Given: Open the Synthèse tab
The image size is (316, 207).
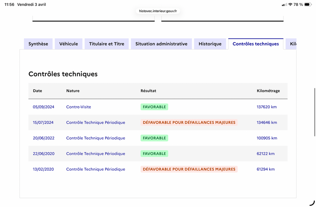Looking at the screenshot, I should (x=38, y=44).
